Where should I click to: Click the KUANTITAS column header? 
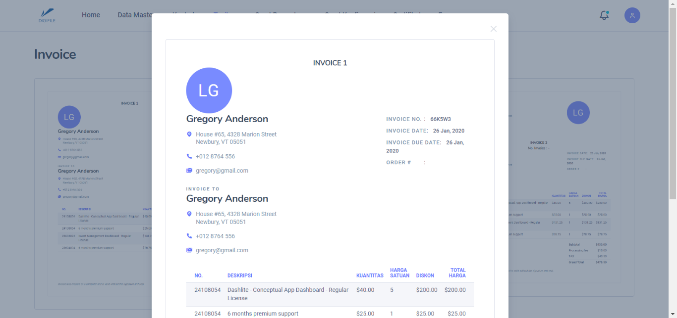(370, 275)
